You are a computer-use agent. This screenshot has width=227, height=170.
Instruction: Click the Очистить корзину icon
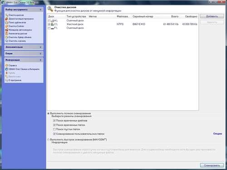pyautogui.click(x=6, y=41)
